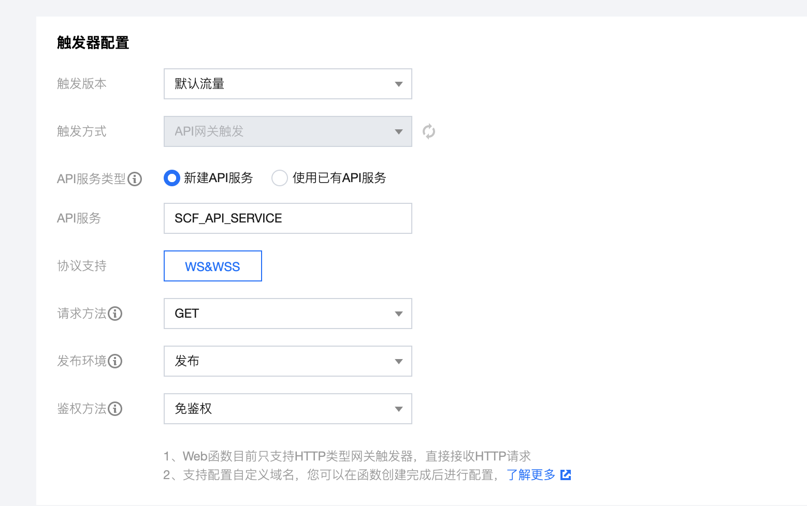Select the 使用已有API服务 radio option
The image size is (807, 506).
(280, 178)
